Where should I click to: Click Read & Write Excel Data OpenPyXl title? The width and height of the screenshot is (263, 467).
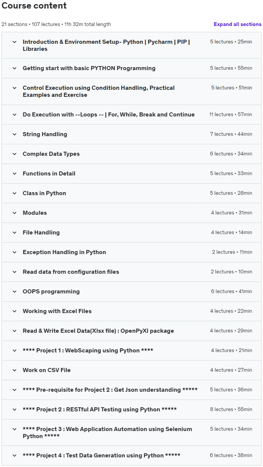coord(98,331)
